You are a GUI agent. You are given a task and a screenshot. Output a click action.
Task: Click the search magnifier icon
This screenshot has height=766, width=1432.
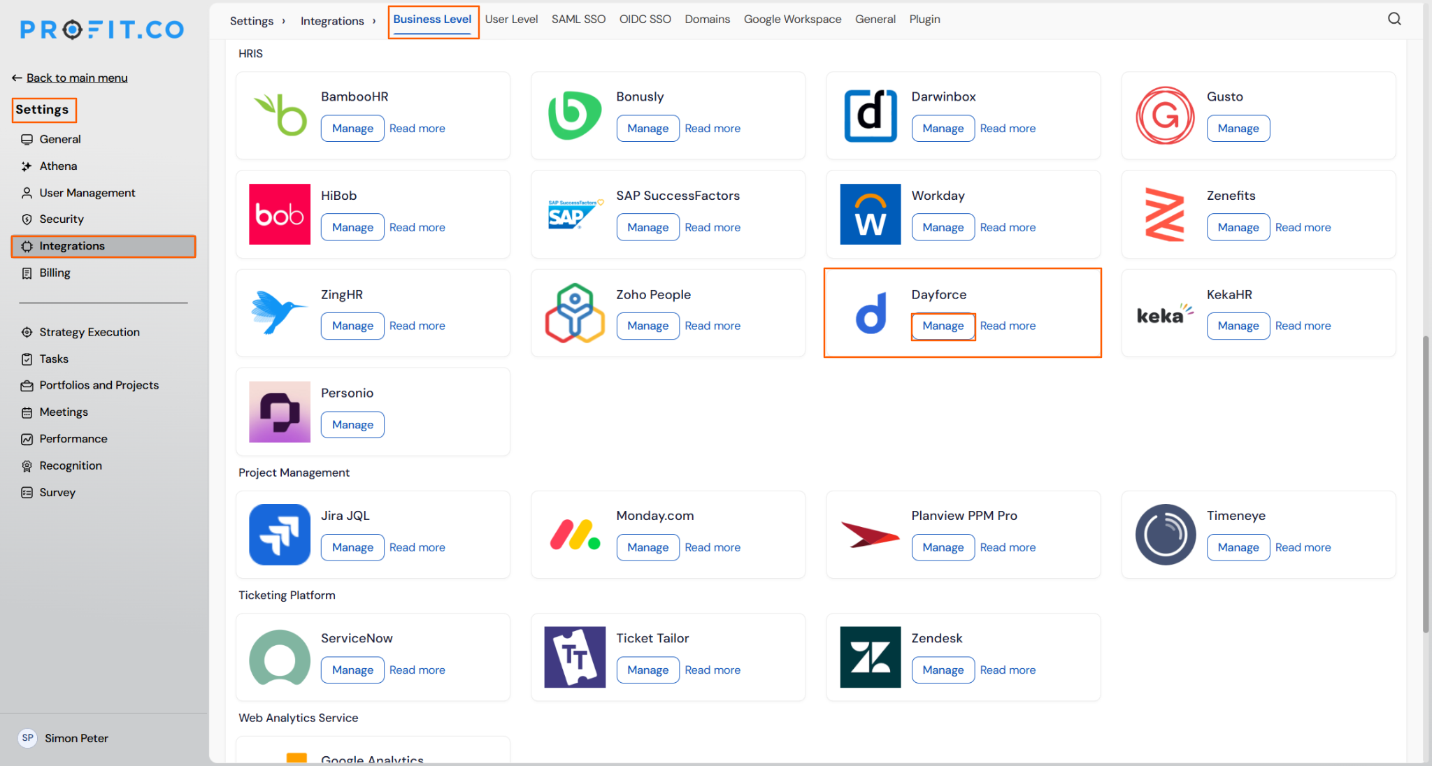click(1394, 19)
